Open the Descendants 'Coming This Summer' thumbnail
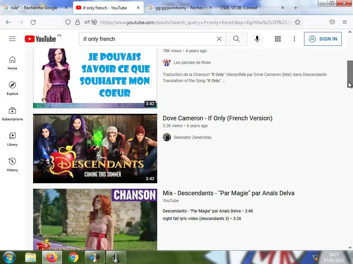This screenshot has width=353, height=264. pos(95,148)
